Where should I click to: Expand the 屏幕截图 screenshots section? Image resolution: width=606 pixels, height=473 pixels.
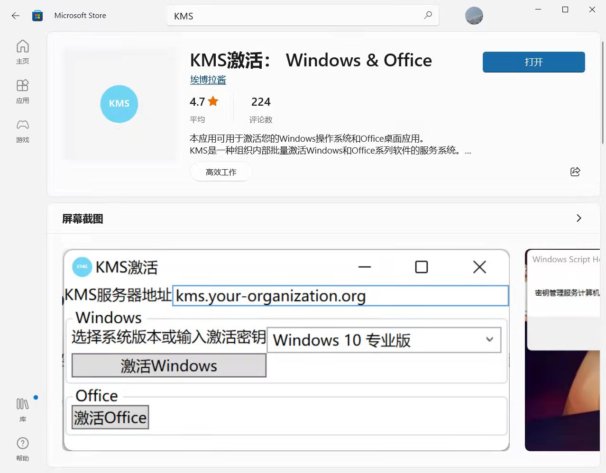pyautogui.click(x=578, y=218)
